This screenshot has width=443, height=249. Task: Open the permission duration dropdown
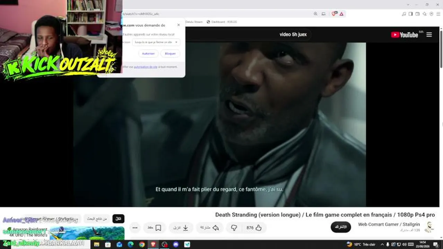click(x=156, y=42)
